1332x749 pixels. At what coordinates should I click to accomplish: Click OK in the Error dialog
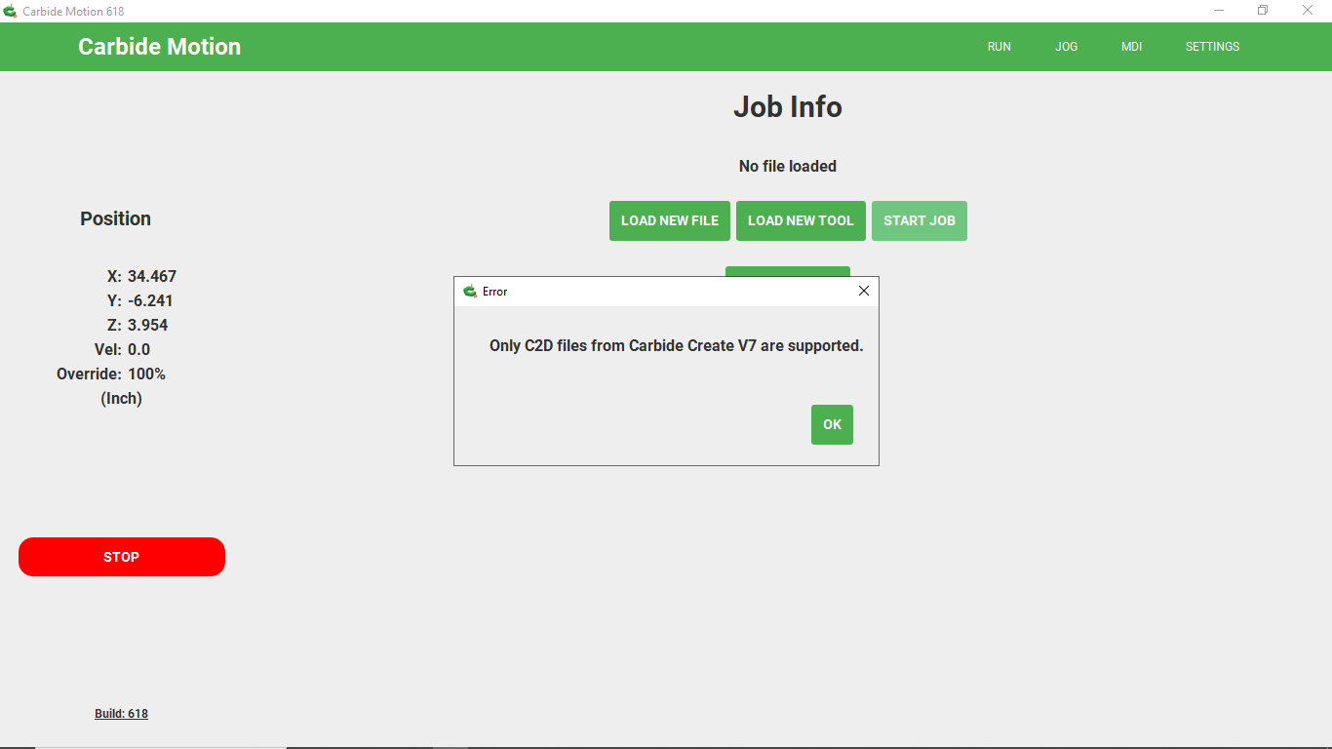pos(832,424)
